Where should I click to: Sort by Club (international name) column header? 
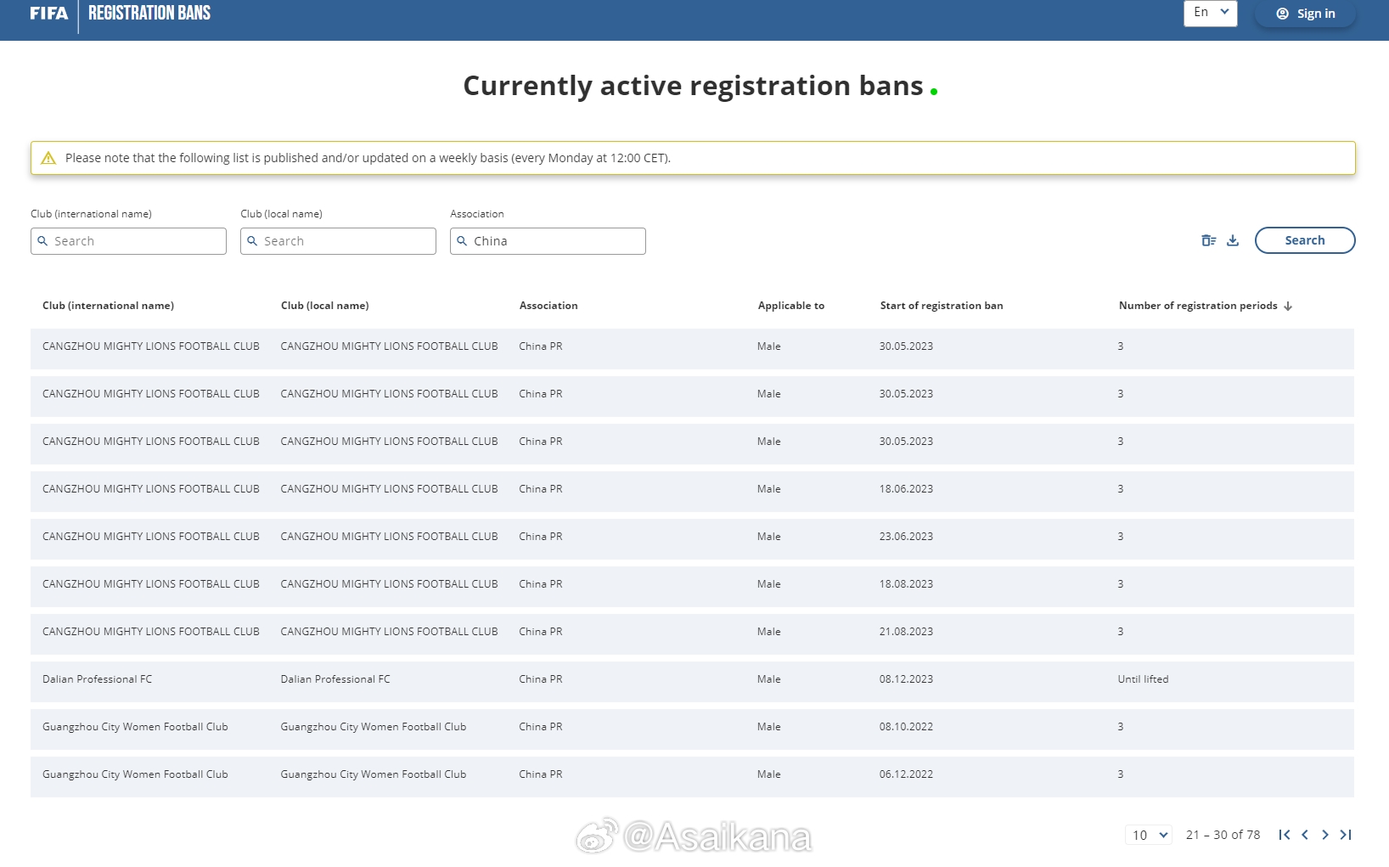108,306
